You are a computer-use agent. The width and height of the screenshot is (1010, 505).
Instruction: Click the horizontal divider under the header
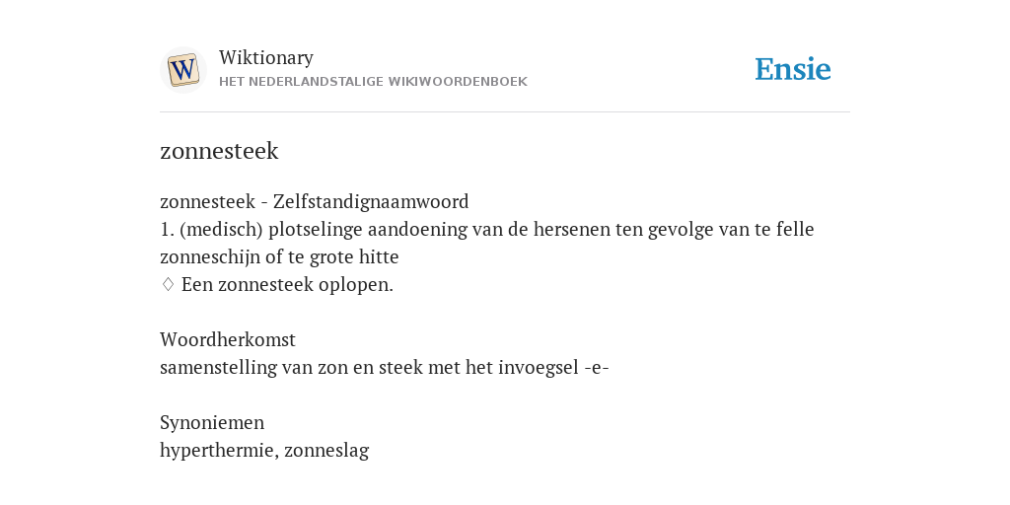point(505,112)
